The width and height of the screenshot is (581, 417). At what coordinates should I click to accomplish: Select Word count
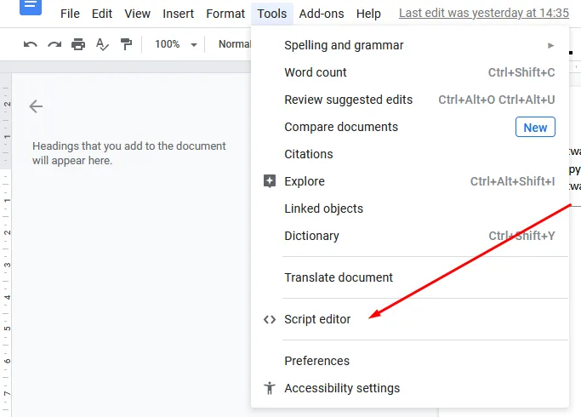pyautogui.click(x=410, y=72)
